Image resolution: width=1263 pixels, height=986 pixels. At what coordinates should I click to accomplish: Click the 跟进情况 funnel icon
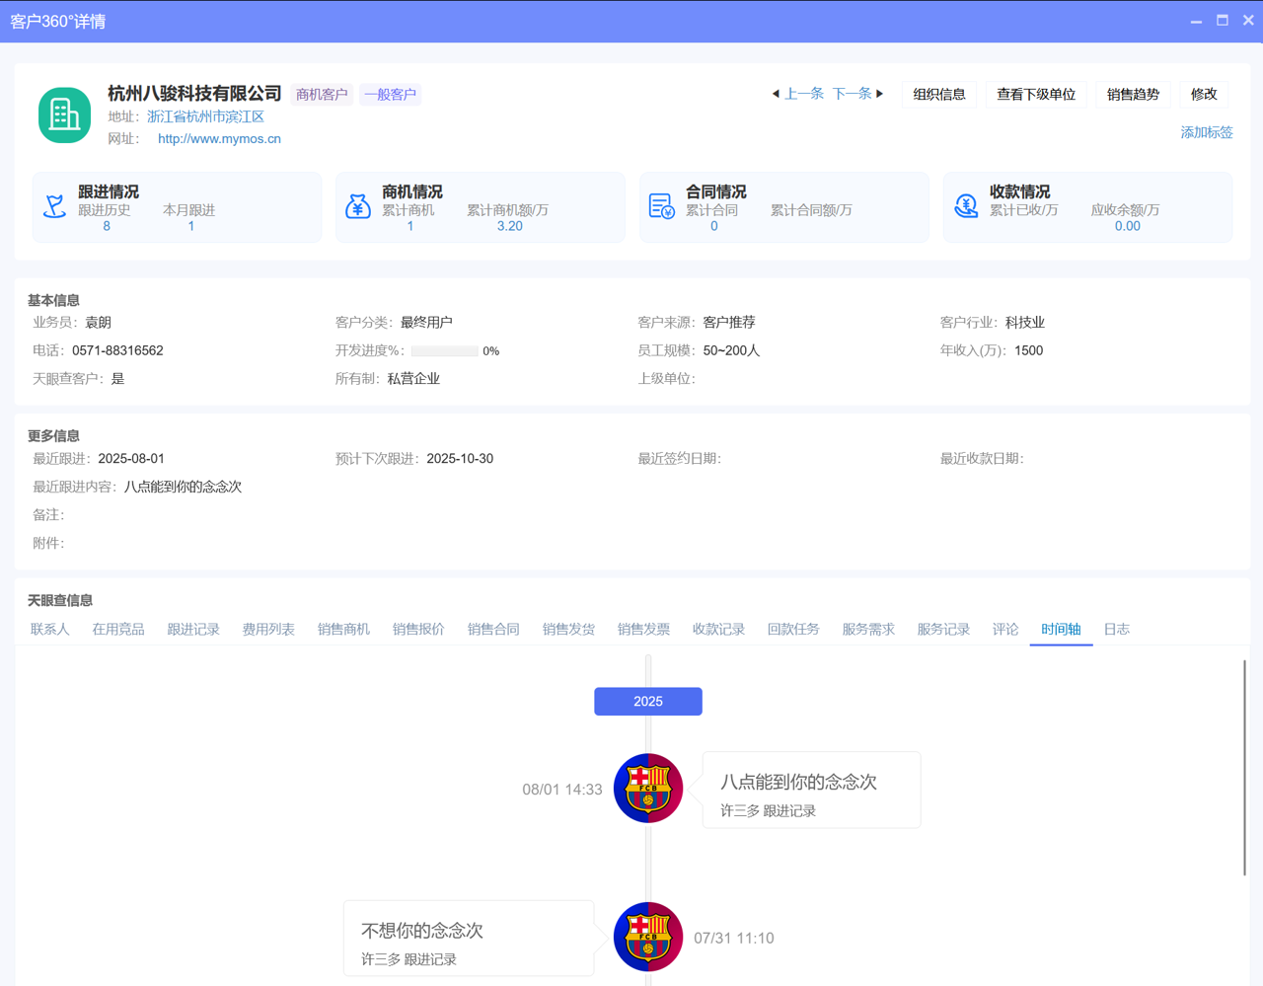(x=54, y=204)
